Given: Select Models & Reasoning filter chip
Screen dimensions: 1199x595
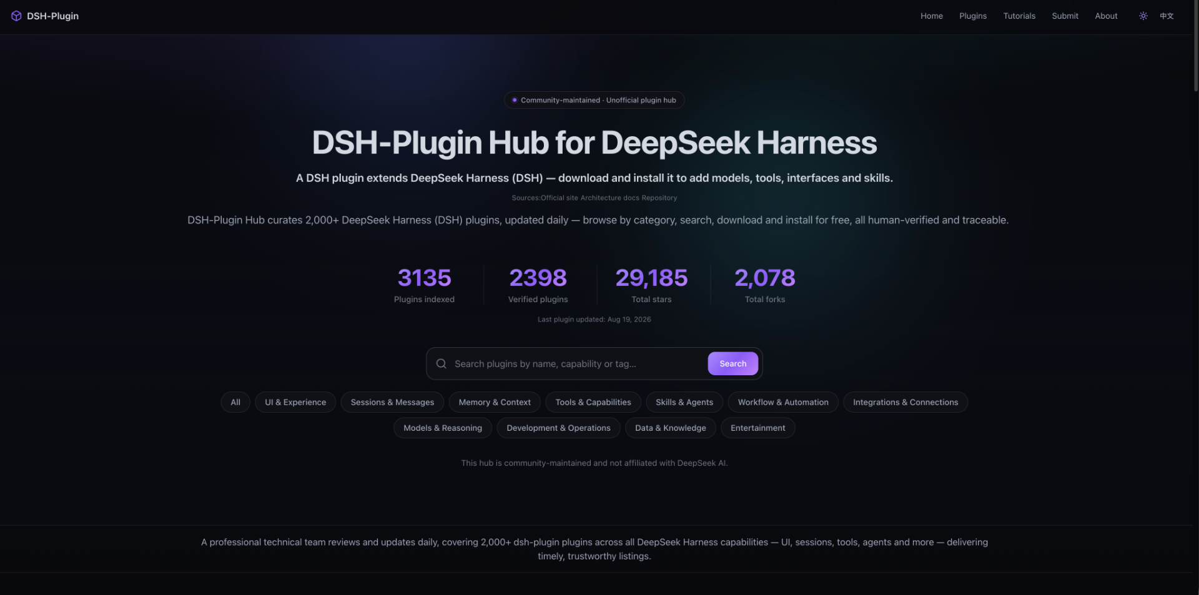Looking at the screenshot, I should point(443,428).
